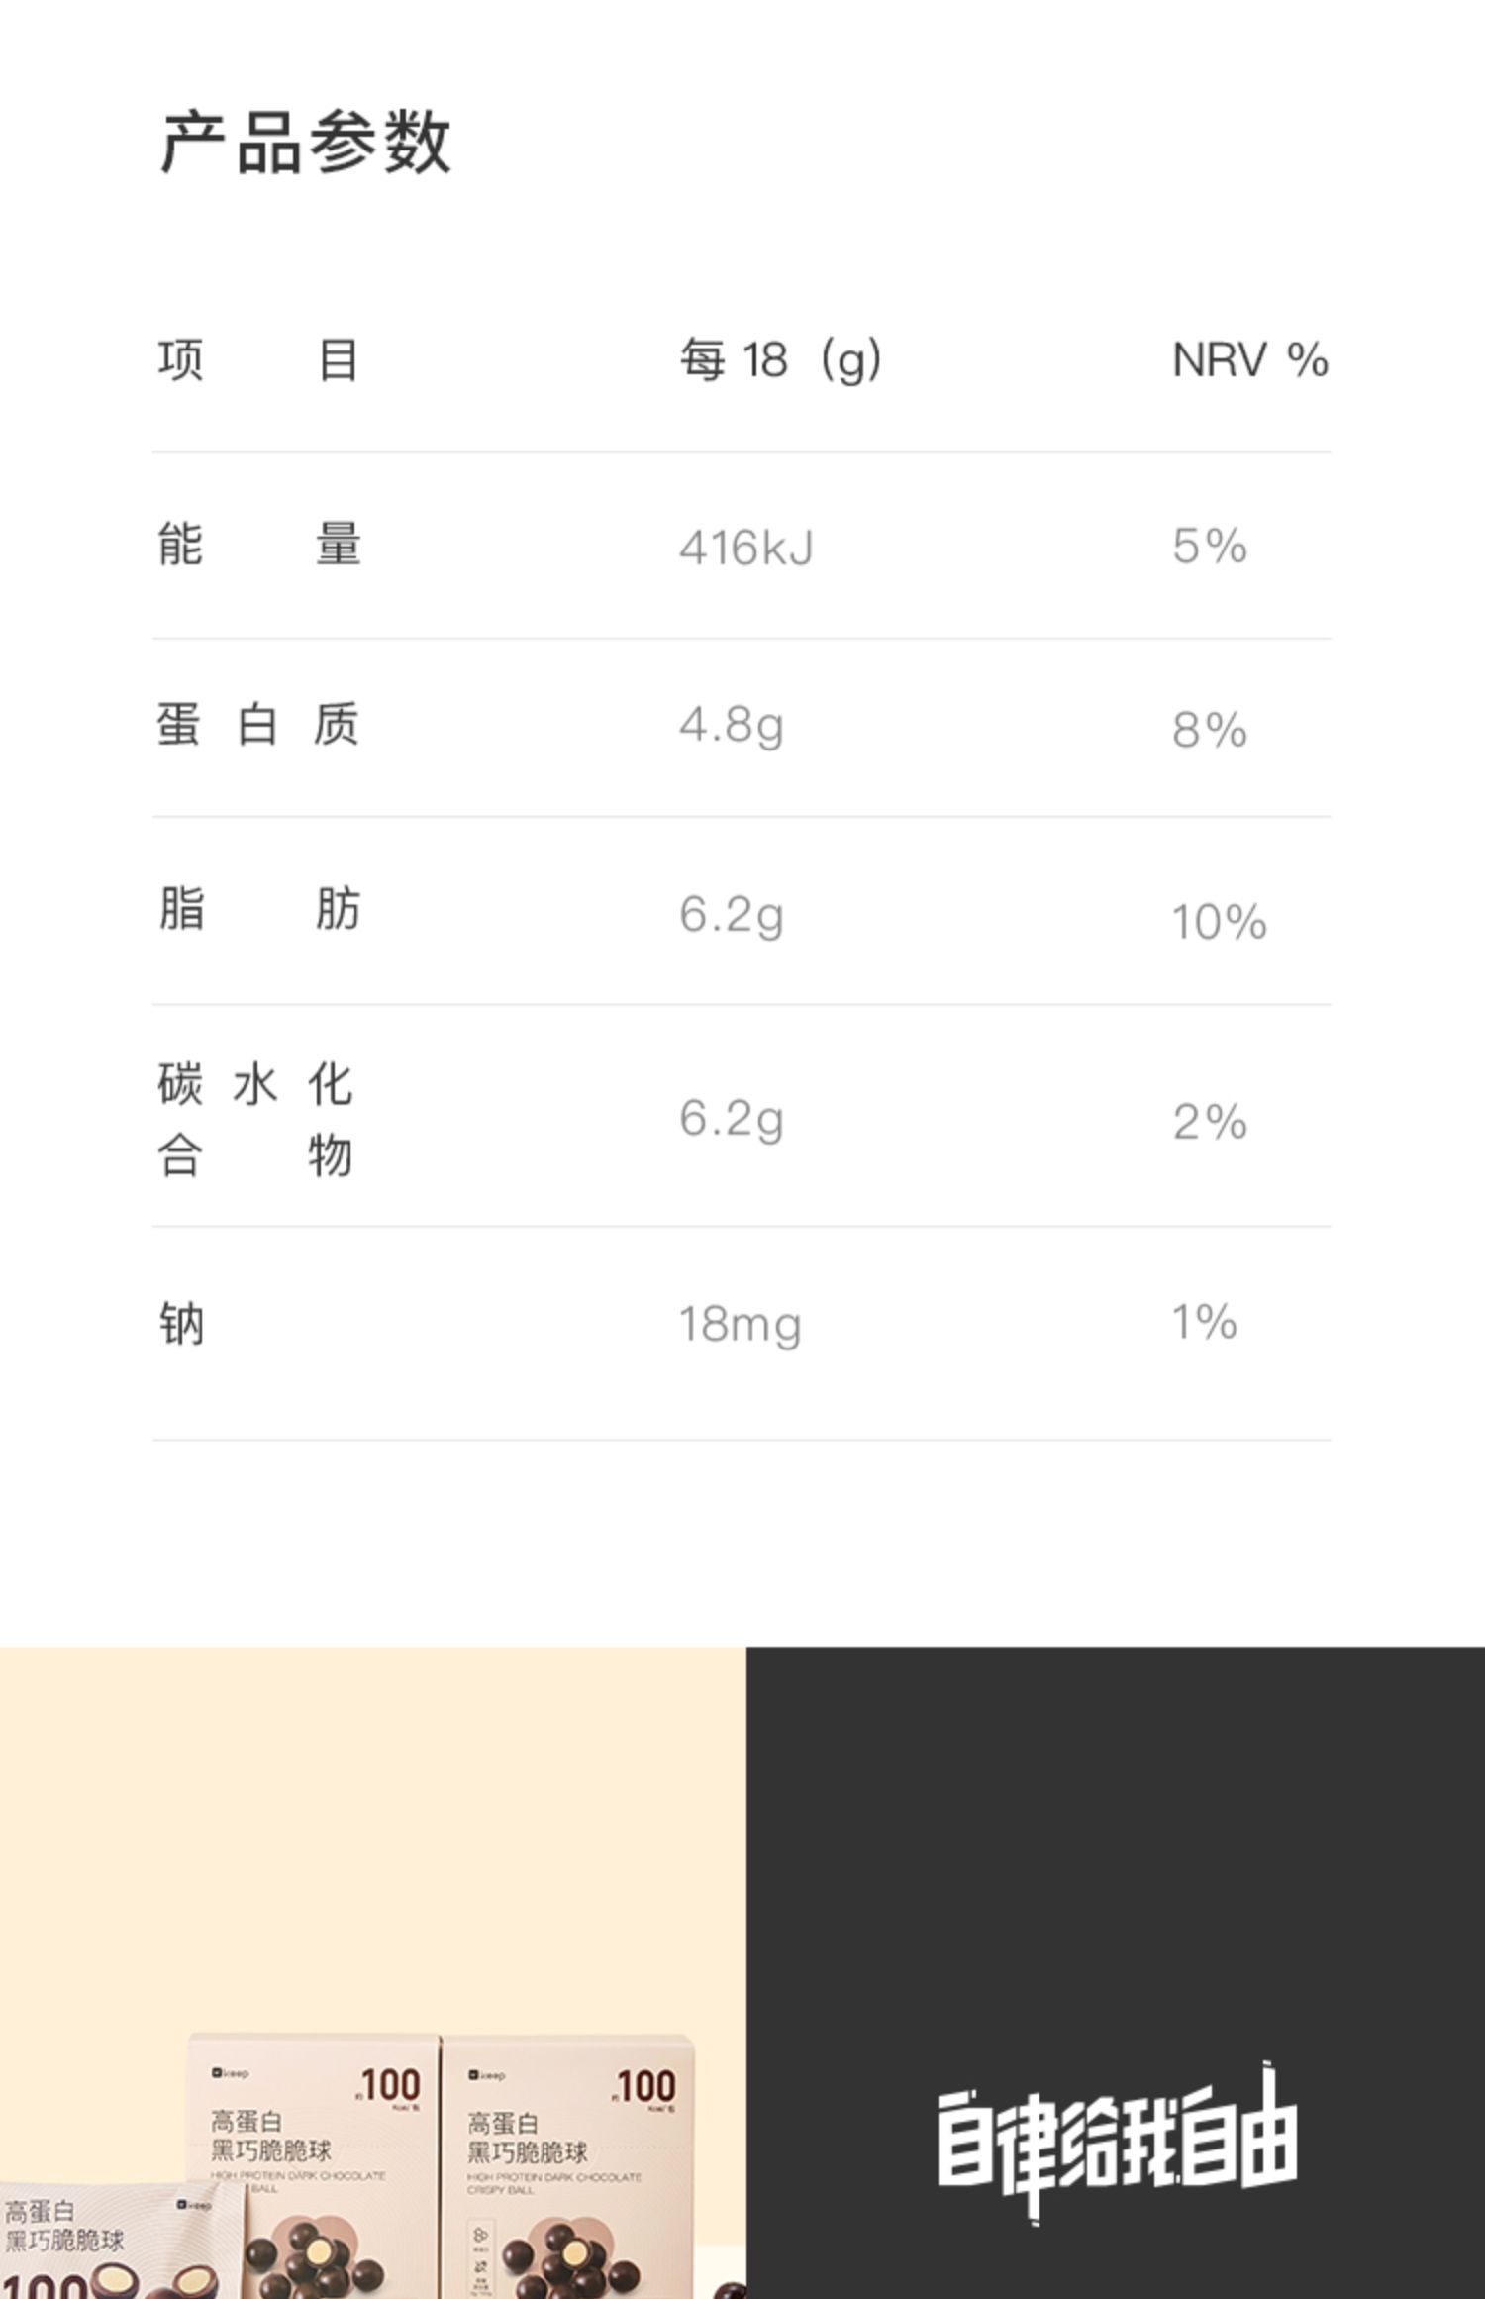
Task: Select the 能量 row label
Action: [x=259, y=544]
